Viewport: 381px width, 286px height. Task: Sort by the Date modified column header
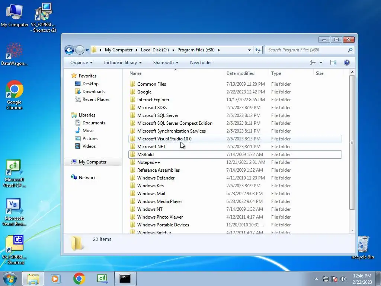[246, 73]
